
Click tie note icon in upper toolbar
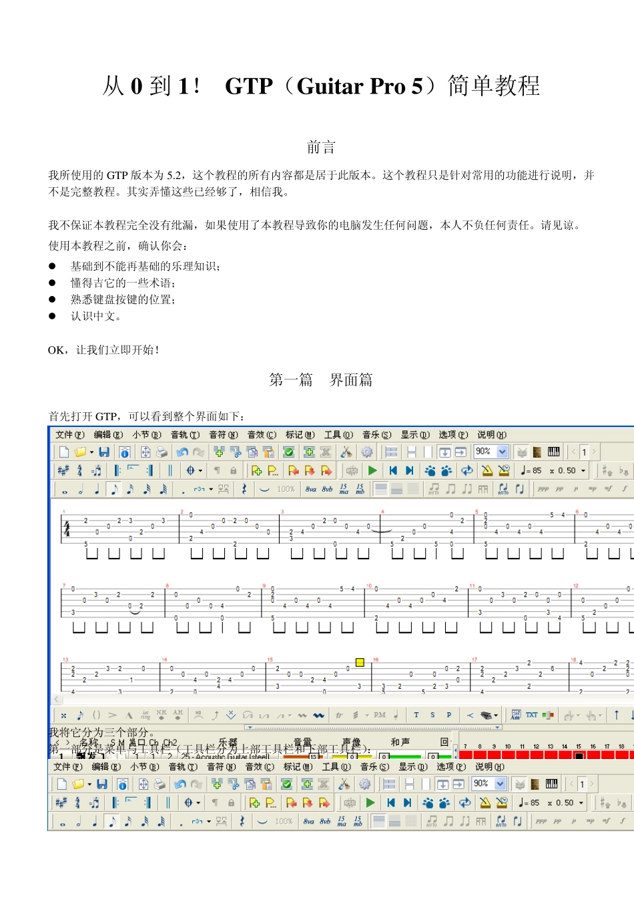coord(264,489)
